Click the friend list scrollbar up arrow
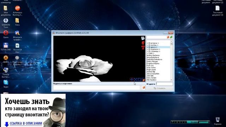 click(171, 42)
